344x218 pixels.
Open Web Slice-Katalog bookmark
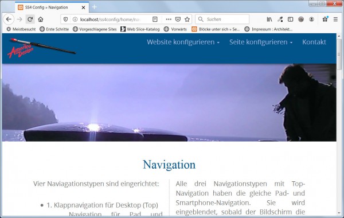coord(140,29)
